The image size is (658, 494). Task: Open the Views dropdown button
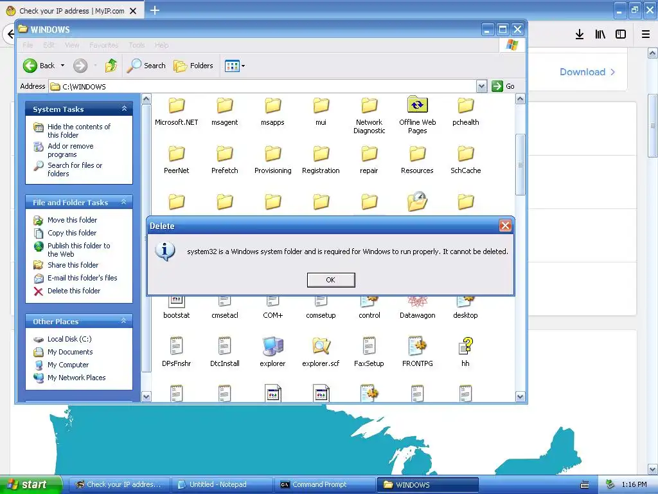pos(235,66)
